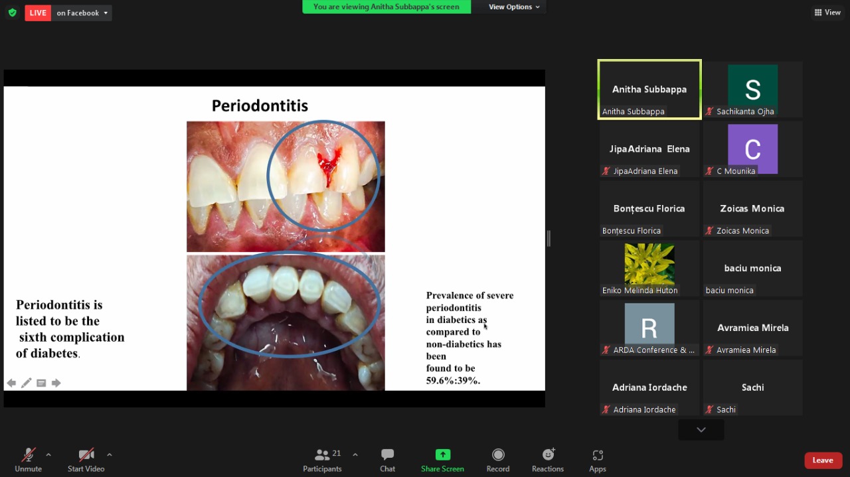Screen dimensions: 850x477
Task: Open the Chat panel
Action: coord(388,460)
